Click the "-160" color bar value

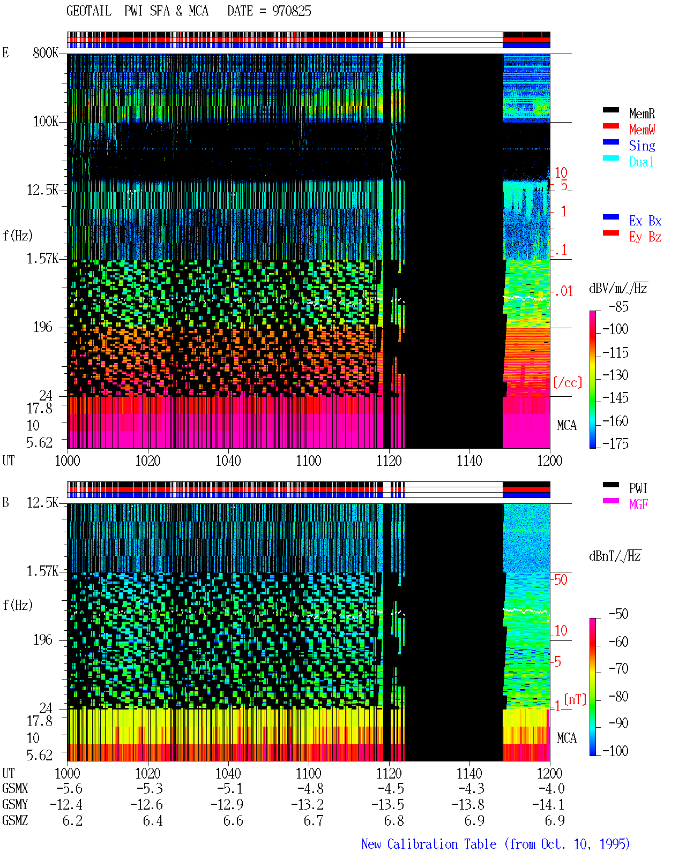tap(615, 421)
